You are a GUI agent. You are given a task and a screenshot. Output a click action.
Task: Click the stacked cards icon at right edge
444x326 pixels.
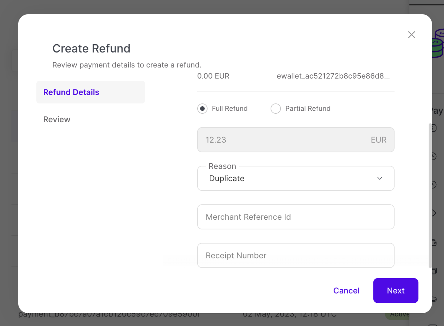[434, 271]
